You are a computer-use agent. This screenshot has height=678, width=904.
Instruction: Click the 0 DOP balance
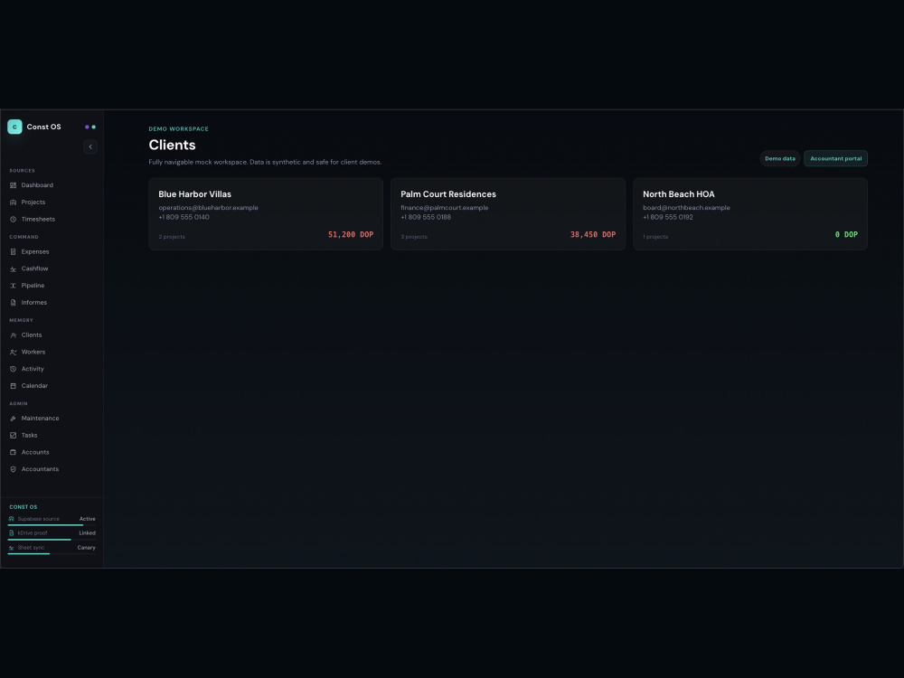pos(846,235)
